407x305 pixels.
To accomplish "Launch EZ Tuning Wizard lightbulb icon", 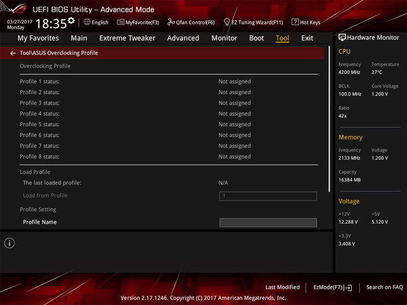I will click(x=227, y=22).
